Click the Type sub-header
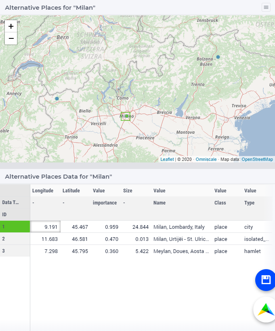The width and height of the screenshot is (275, 331). pos(249,203)
